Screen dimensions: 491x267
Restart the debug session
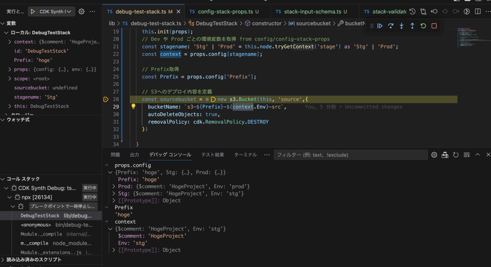click(x=423, y=26)
